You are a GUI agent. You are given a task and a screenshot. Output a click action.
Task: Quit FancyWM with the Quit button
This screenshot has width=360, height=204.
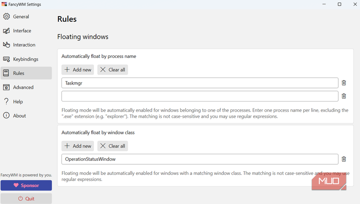(26, 198)
